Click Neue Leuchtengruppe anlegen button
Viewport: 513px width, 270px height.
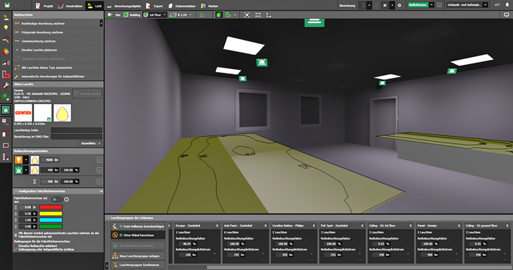137,256
